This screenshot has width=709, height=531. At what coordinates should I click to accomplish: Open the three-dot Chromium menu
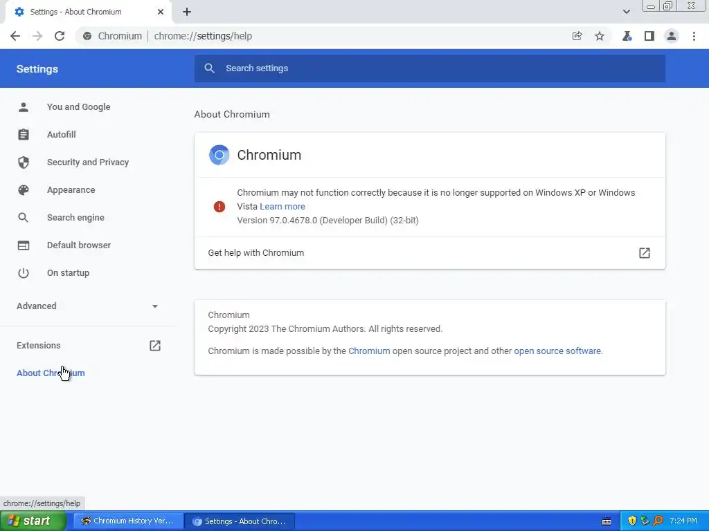694,36
